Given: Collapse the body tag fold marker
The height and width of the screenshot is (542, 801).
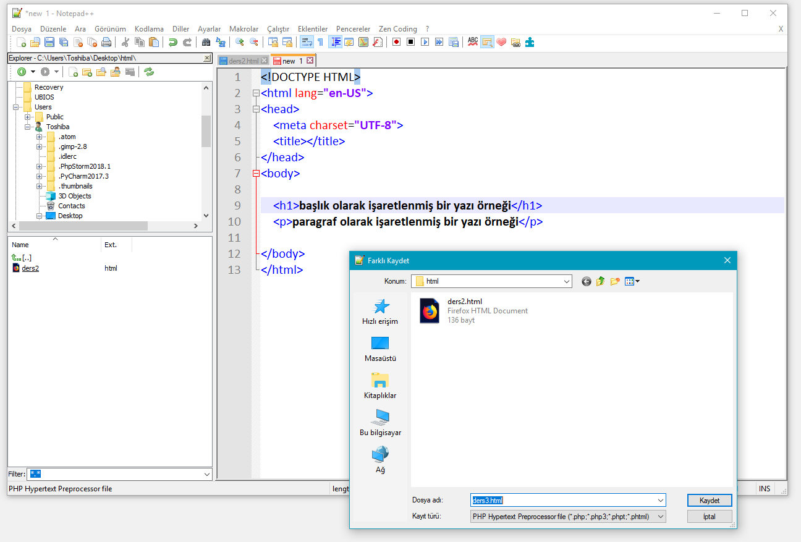Looking at the screenshot, I should point(256,174).
